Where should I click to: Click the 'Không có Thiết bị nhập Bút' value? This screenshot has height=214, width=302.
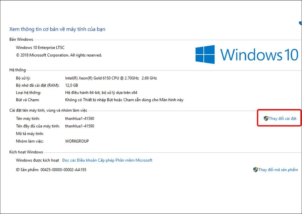pyautogui.click(x=124, y=100)
